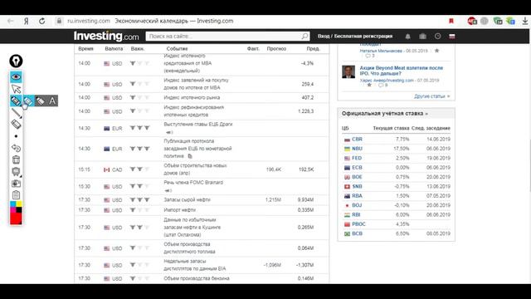Expand the Официальная учётная ставка header
The image size is (531, 299).
click(385, 114)
